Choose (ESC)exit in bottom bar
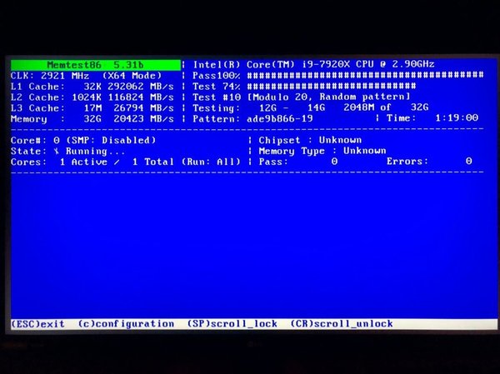The width and height of the screenshot is (500, 374). coord(37,324)
